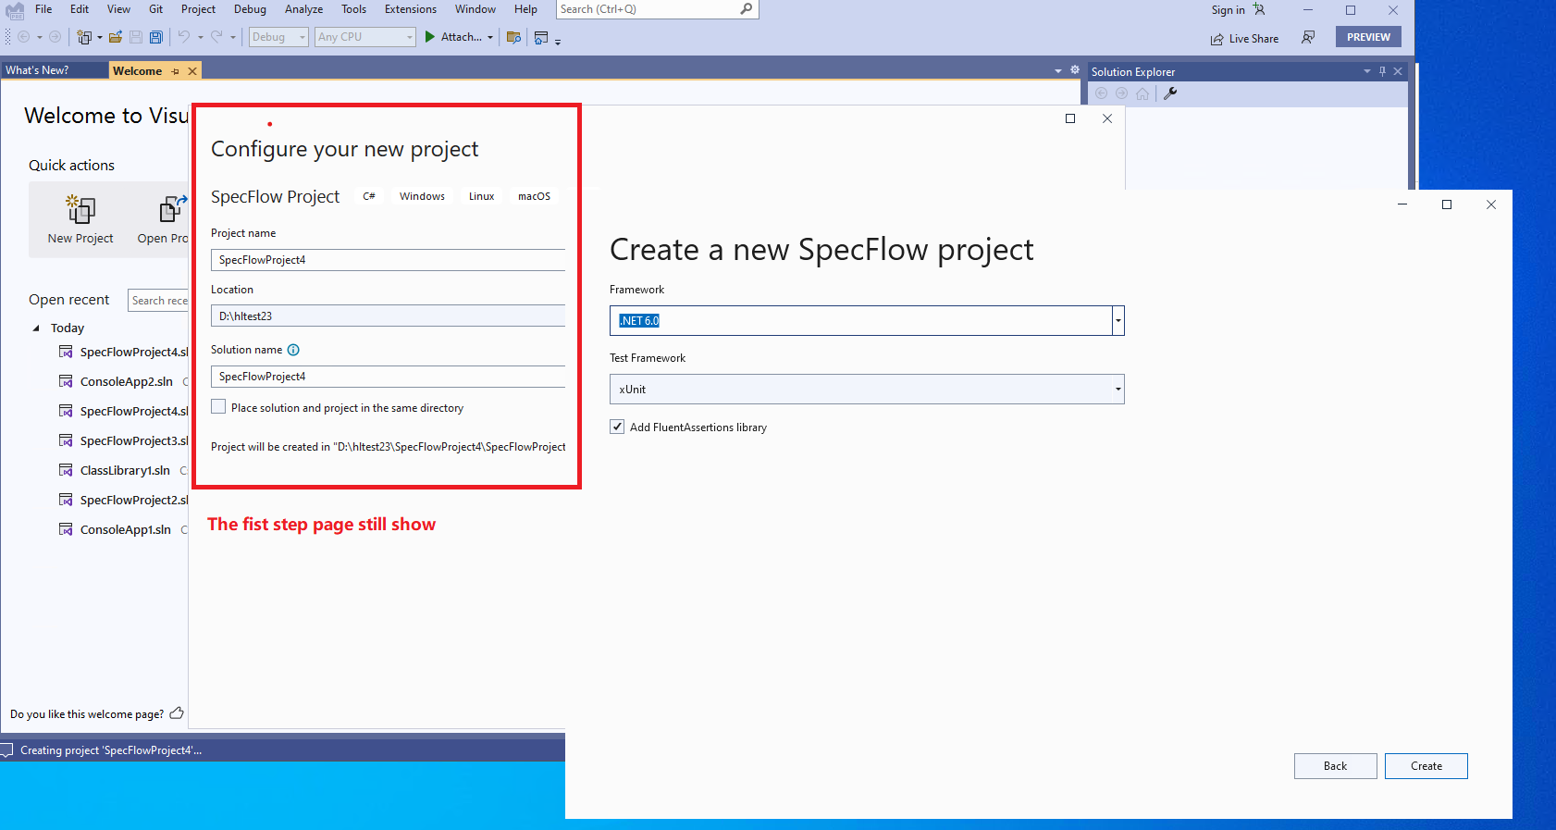This screenshot has width=1556, height=830.
Task: Uncheck the Add FluentAssertions library checkbox
Action: (617, 427)
